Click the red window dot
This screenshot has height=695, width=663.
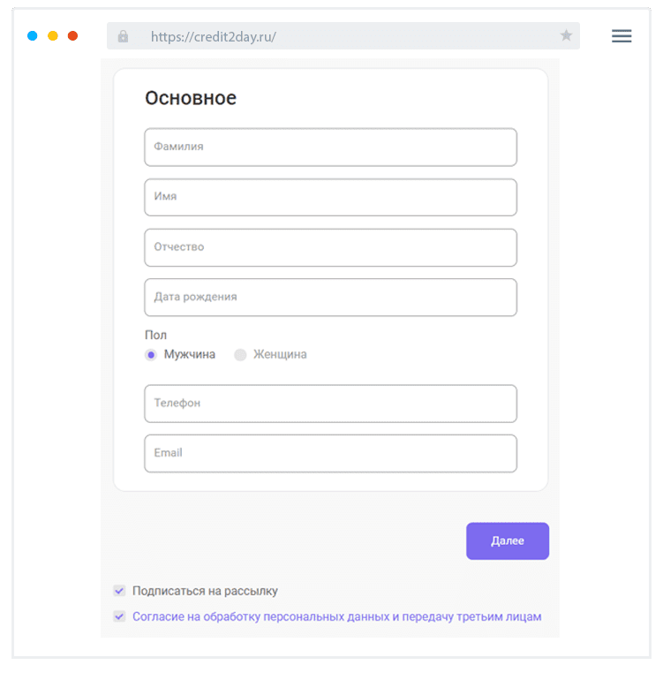click(x=73, y=36)
